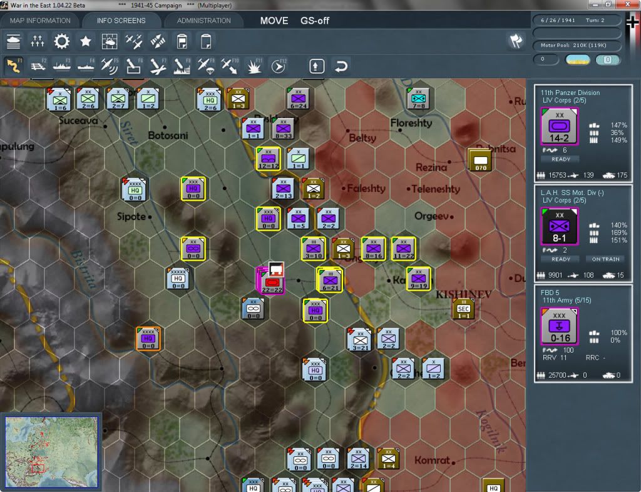Viewport: 641px width, 492px height.
Task: Select the 2=14 counter at map bottom
Action: [358, 458]
